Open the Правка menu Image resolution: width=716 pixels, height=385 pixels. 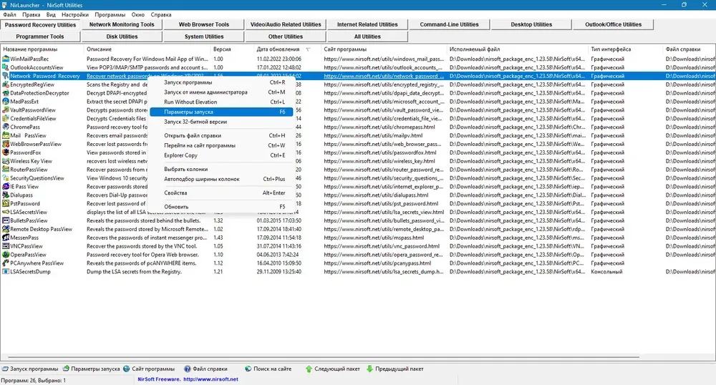point(31,14)
